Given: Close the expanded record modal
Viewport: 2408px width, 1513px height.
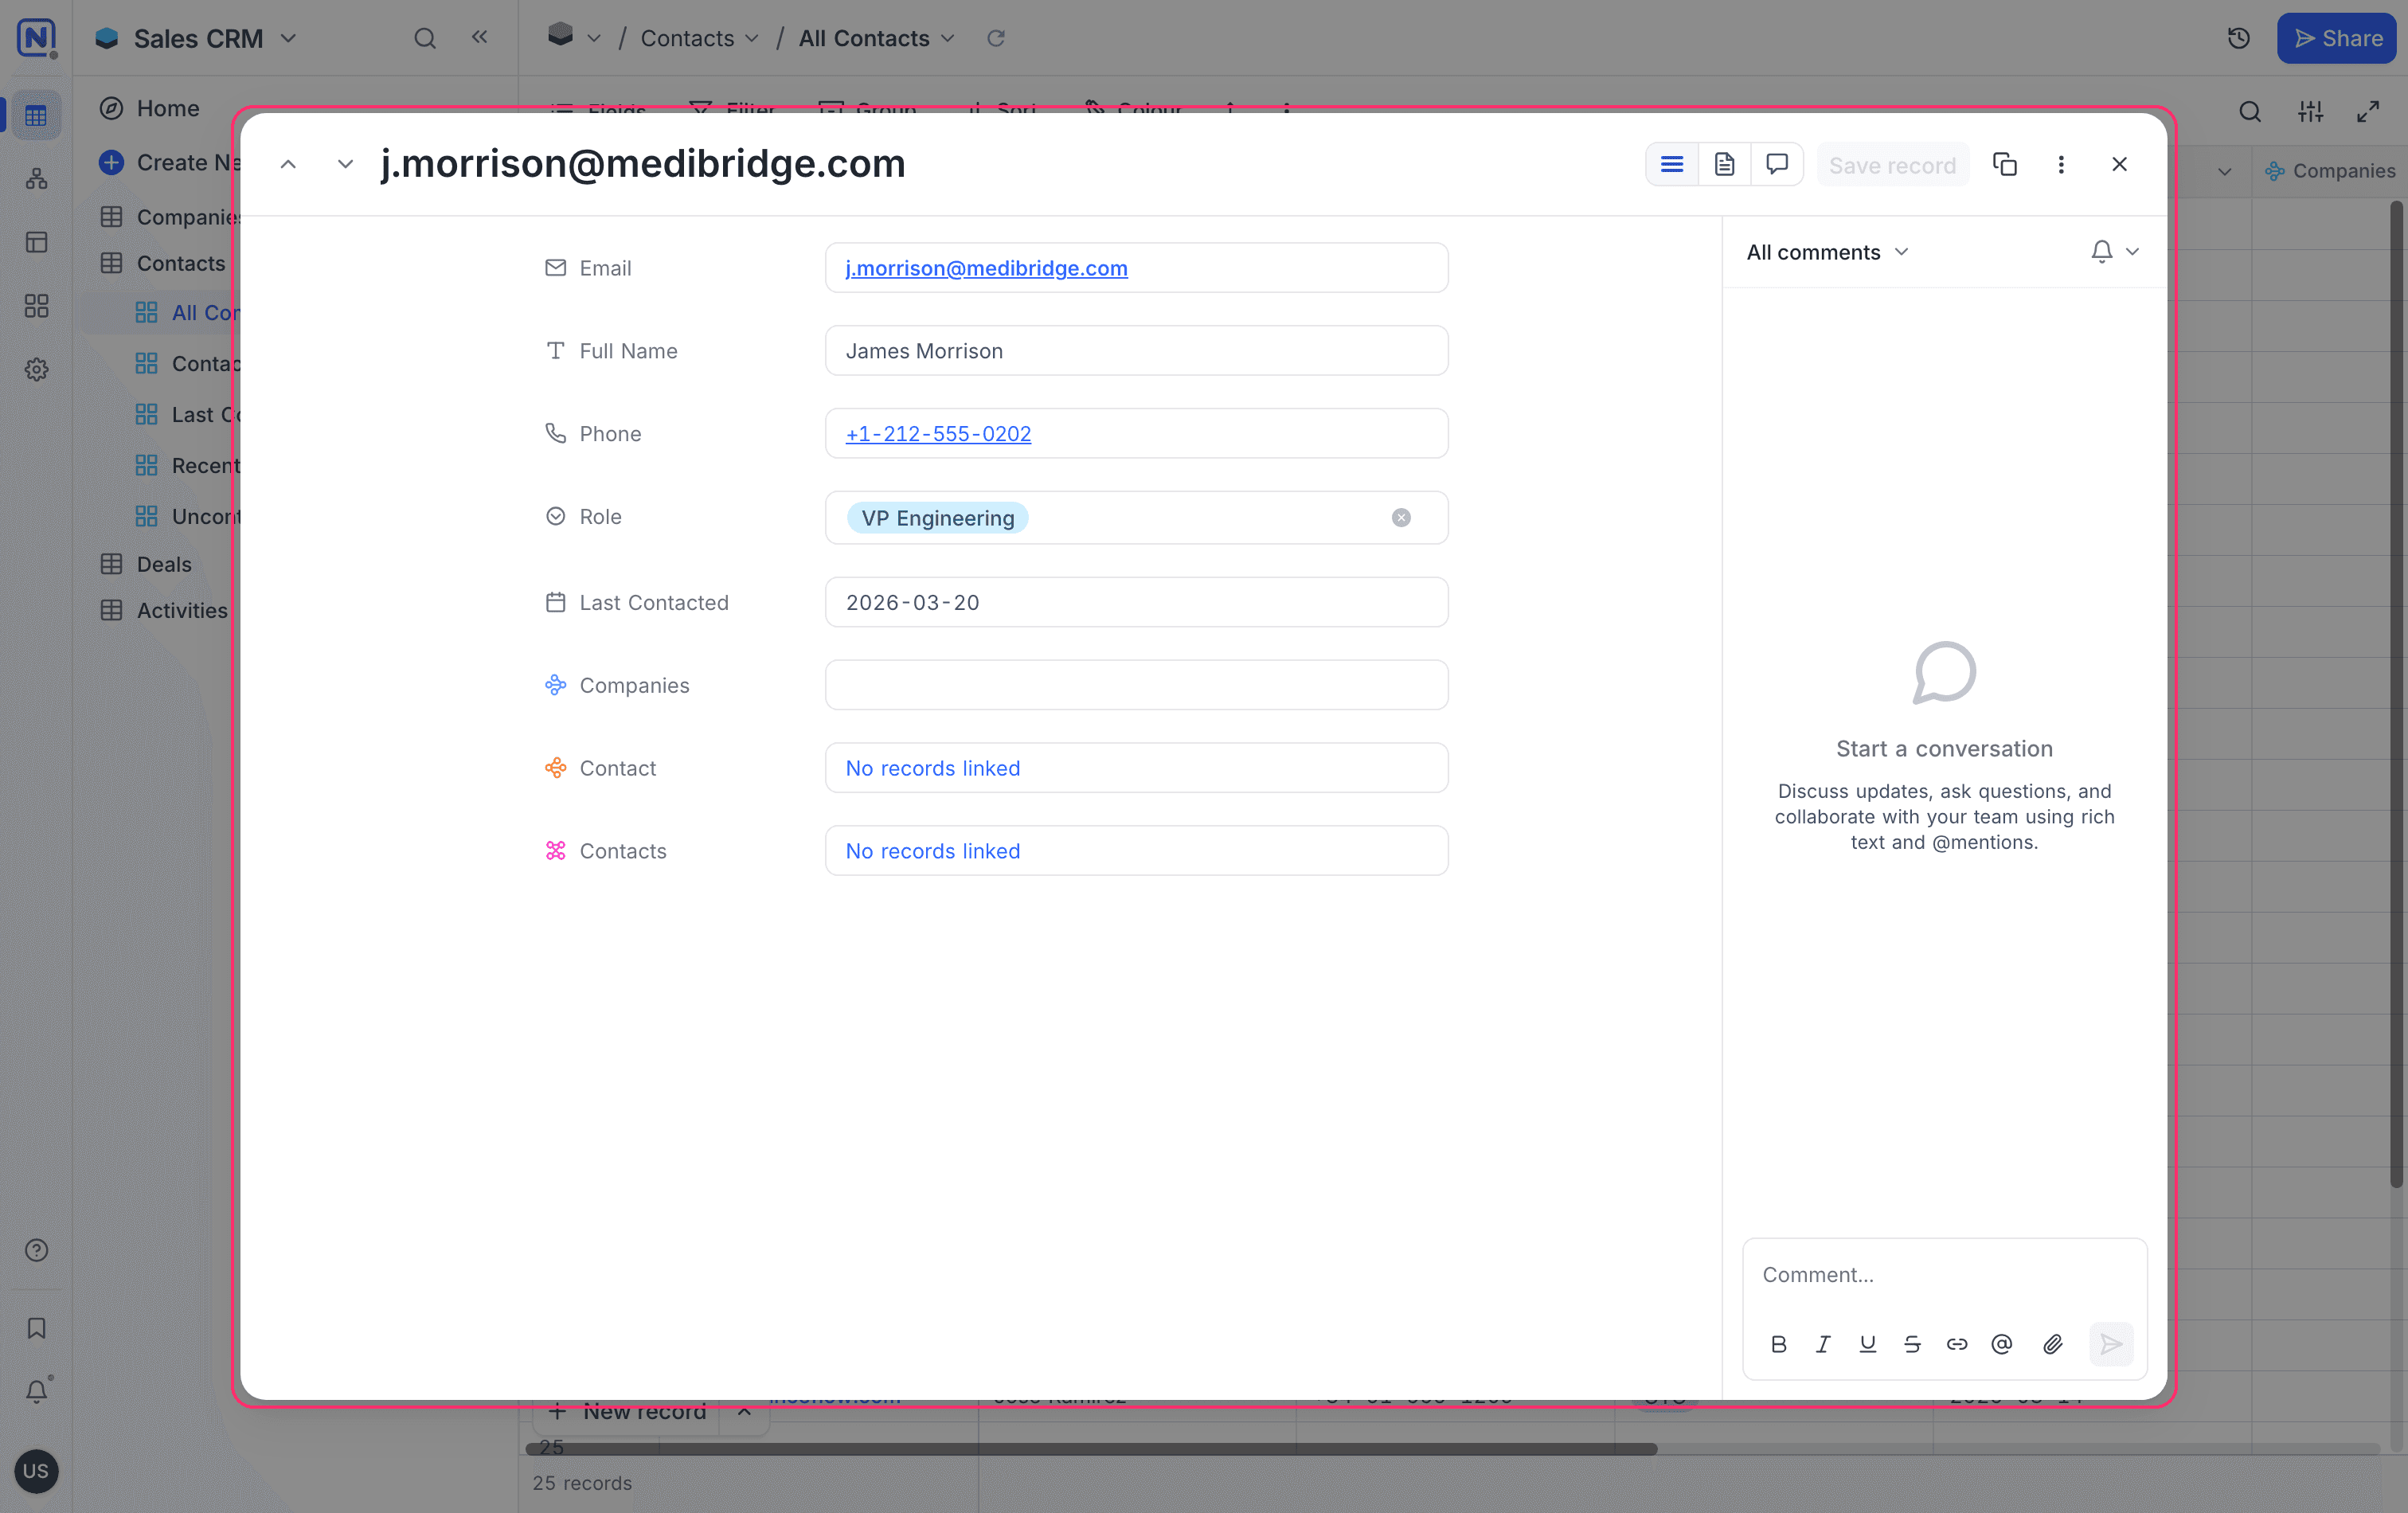Looking at the screenshot, I should coord(2119,164).
